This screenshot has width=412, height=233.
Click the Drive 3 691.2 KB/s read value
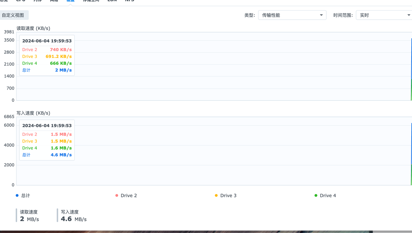[x=59, y=56]
